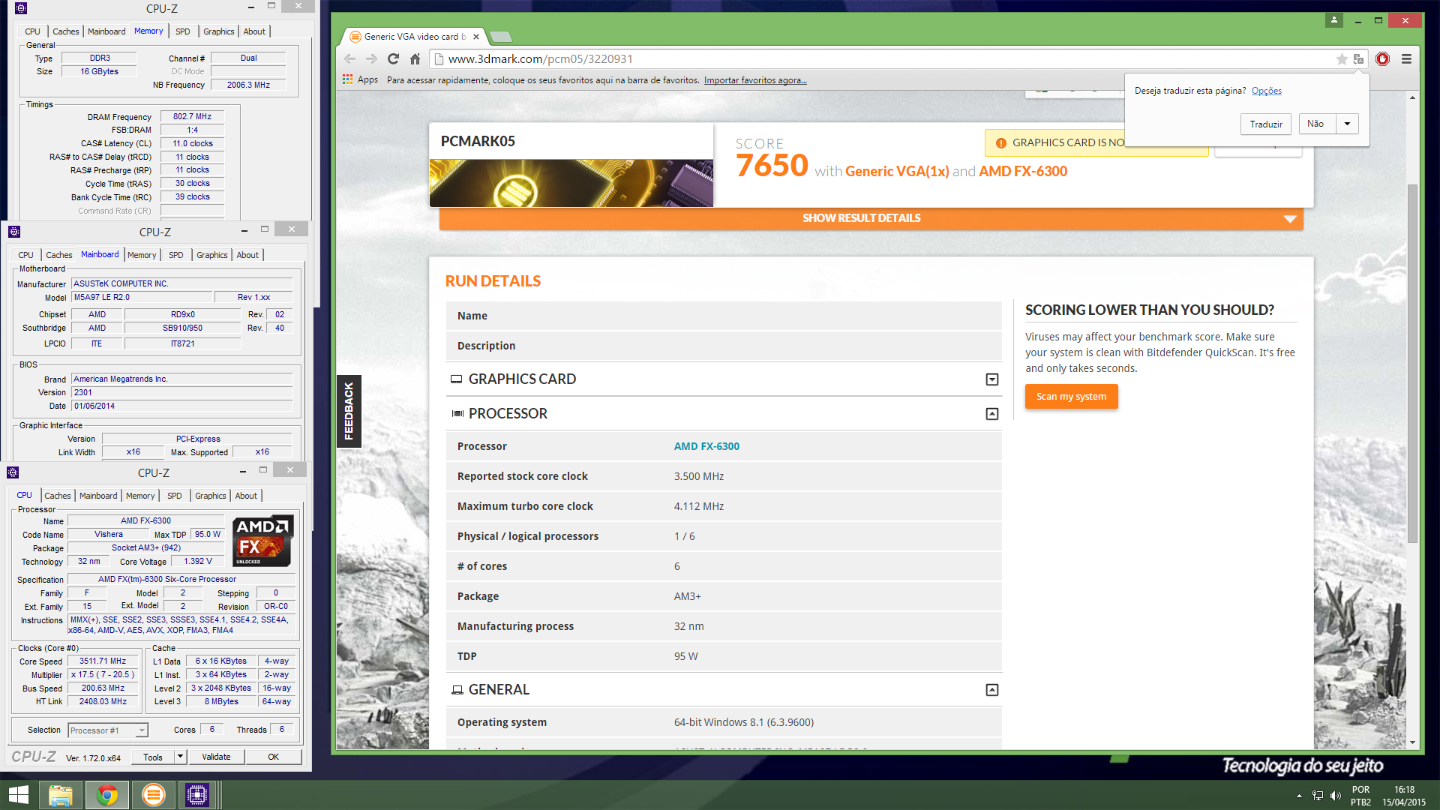The width and height of the screenshot is (1440, 810).
Task: Click the Traduzir button
Action: 1266,124
